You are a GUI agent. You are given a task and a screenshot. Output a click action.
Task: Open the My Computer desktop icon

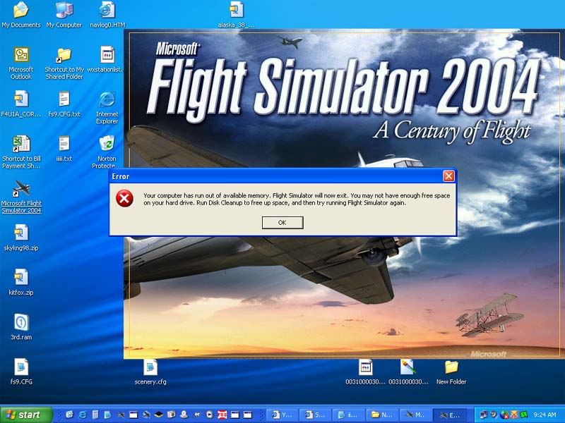click(x=64, y=11)
